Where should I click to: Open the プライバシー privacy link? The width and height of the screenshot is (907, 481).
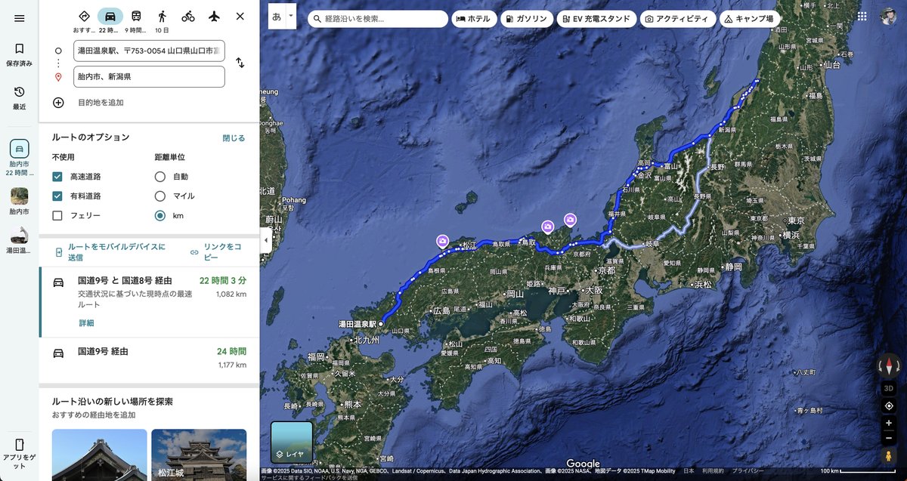pyautogui.click(x=748, y=470)
